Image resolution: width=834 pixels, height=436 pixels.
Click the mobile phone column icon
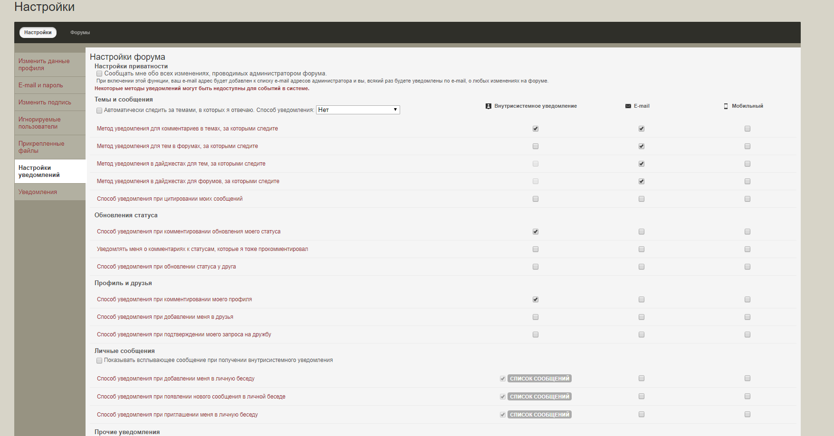point(726,106)
